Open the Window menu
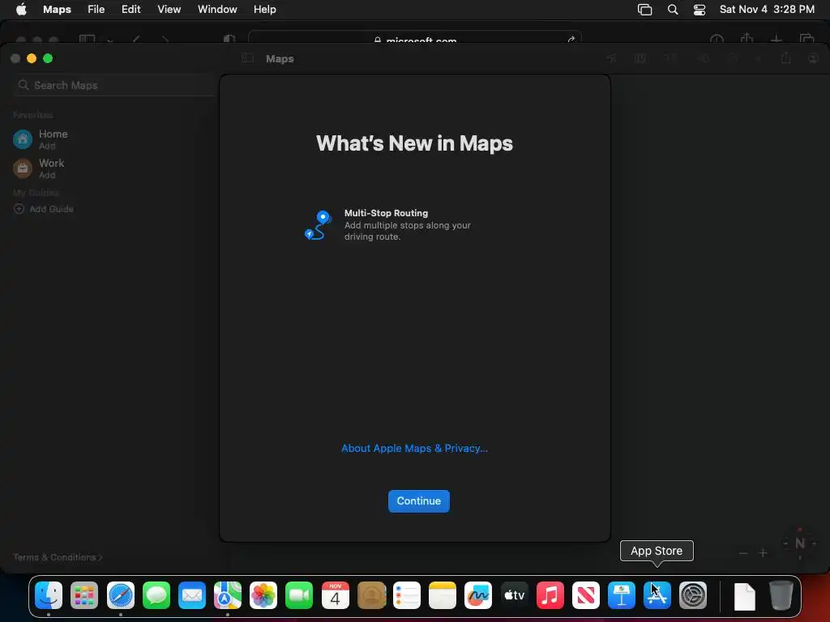The width and height of the screenshot is (830, 622). [x=217, y=9]
